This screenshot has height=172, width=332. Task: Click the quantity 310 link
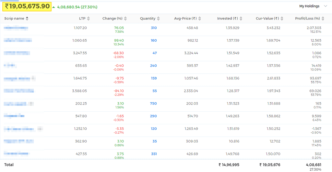[154, 28]
